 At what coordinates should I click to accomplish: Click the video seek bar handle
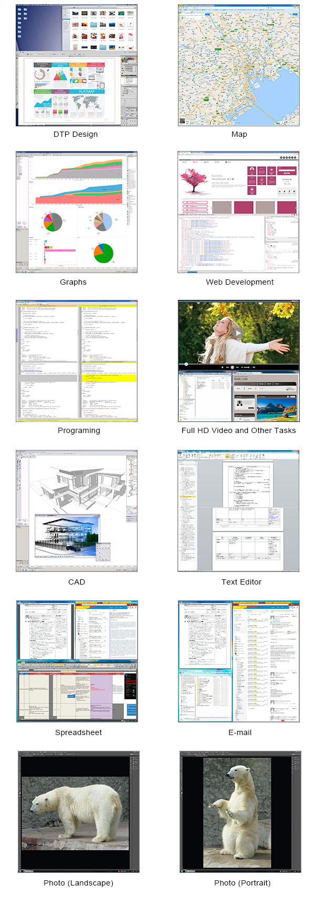coord(186,364)
